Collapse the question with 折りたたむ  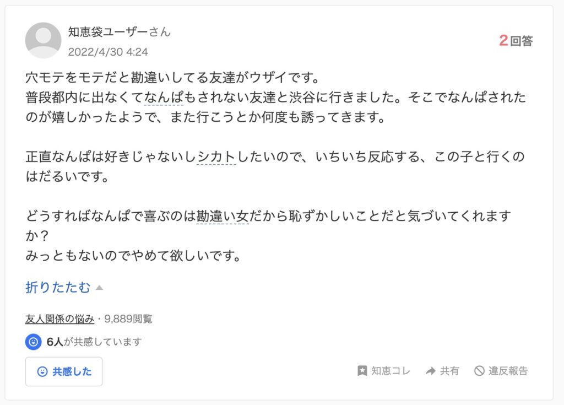tap(57, 287)
